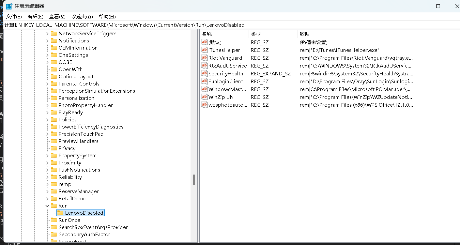Click the folder icon of RunOnce key

pyautogui.click(x=54, y=220)
